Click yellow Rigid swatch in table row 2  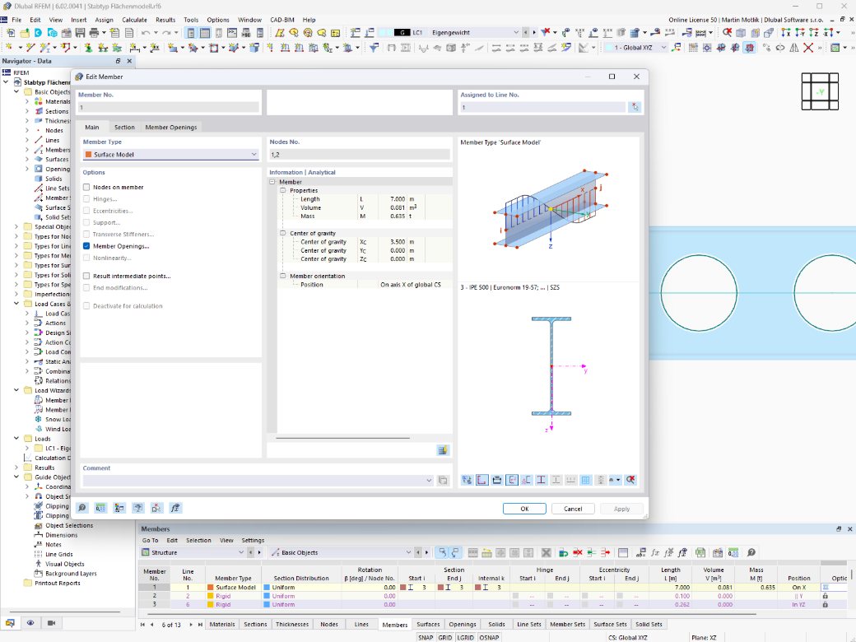coord(210,596)
